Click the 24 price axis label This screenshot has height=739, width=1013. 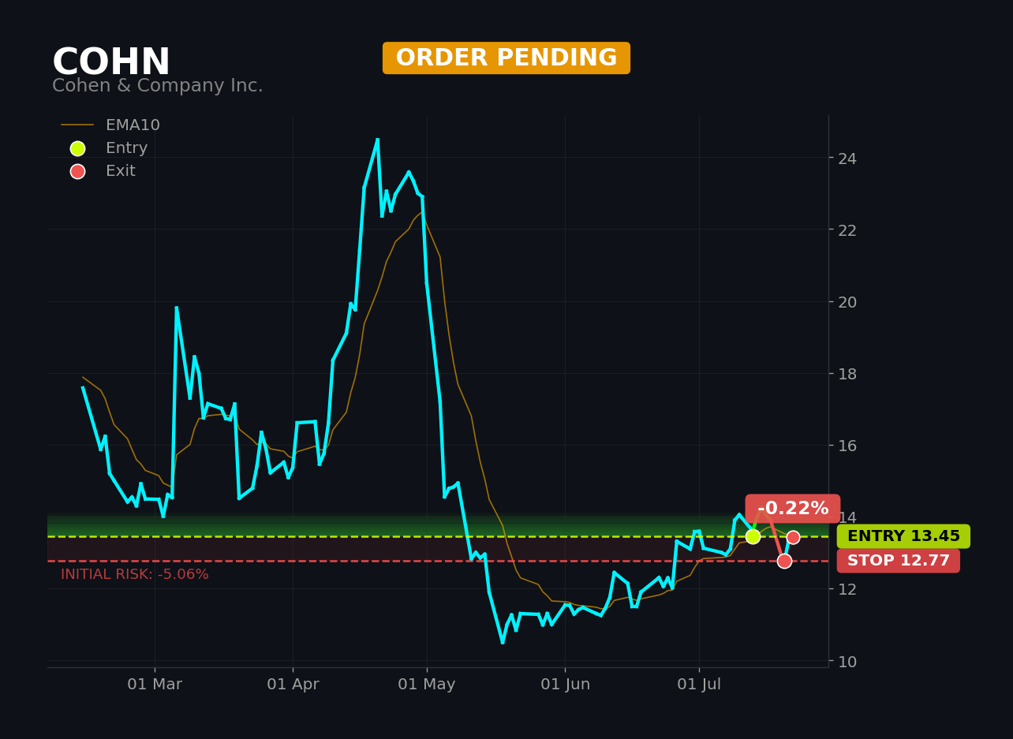847,159
